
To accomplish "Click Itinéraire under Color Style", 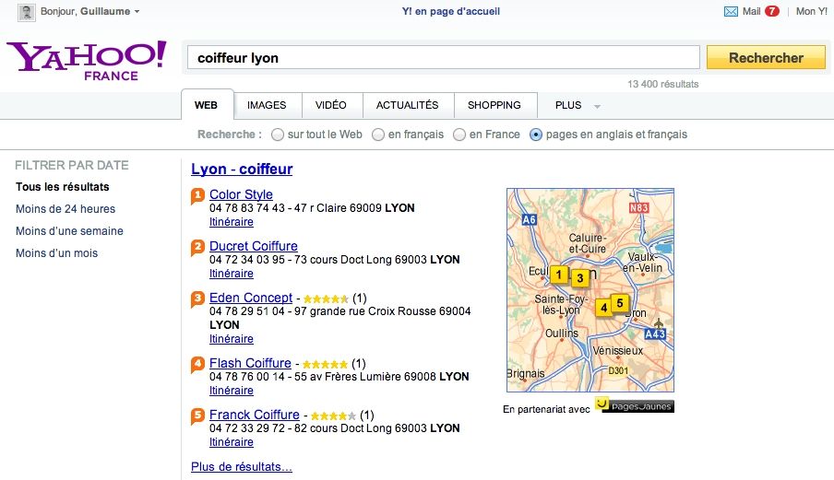I will [232, 222].
